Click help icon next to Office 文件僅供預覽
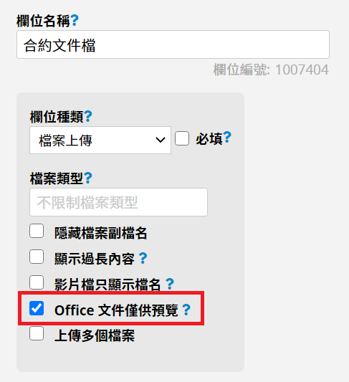The height and width of the screenshot is (382, 349). (x=186, y=310)
